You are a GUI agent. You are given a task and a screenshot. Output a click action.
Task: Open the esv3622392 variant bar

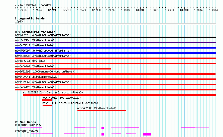click(x=115, y=74)
